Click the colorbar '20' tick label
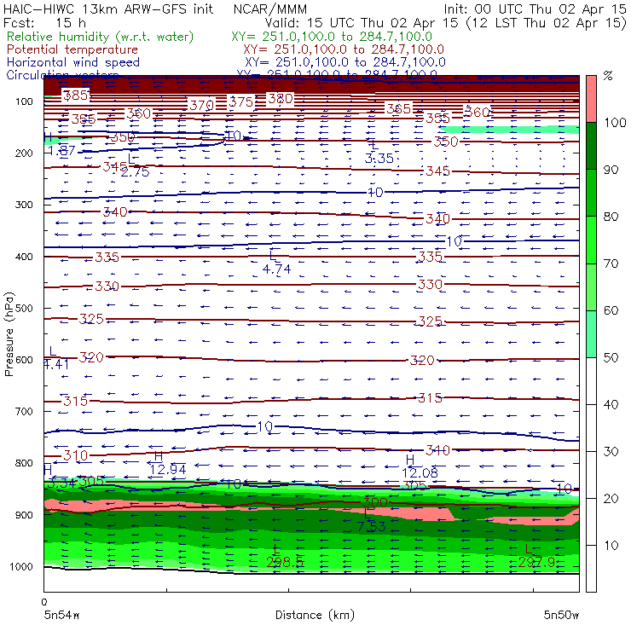 tap(611, 499)
